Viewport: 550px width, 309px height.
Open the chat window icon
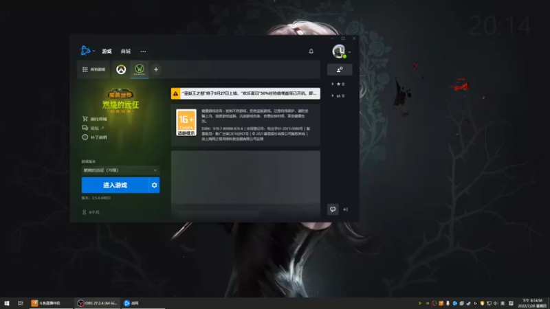point(333,209)
